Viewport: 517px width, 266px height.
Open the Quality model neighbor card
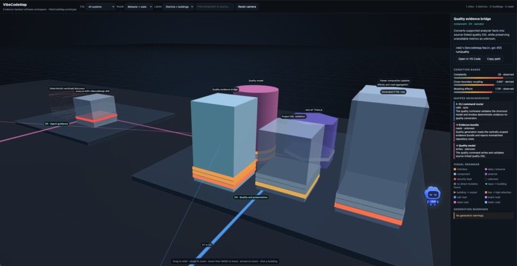click(484, 151)
